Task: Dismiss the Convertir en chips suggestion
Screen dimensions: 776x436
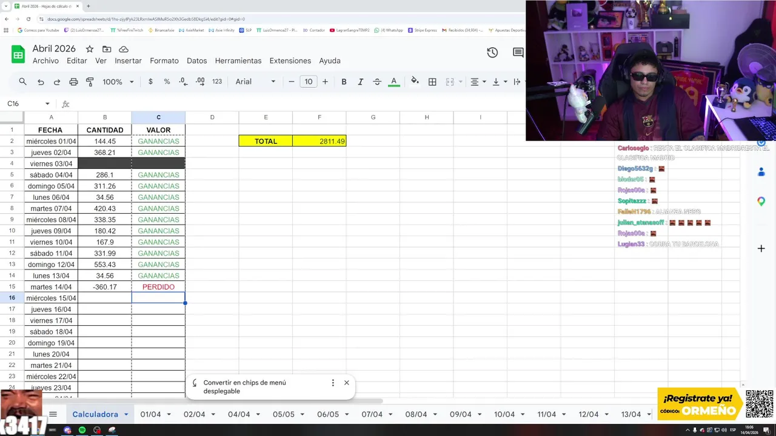Action: point(346,383)
